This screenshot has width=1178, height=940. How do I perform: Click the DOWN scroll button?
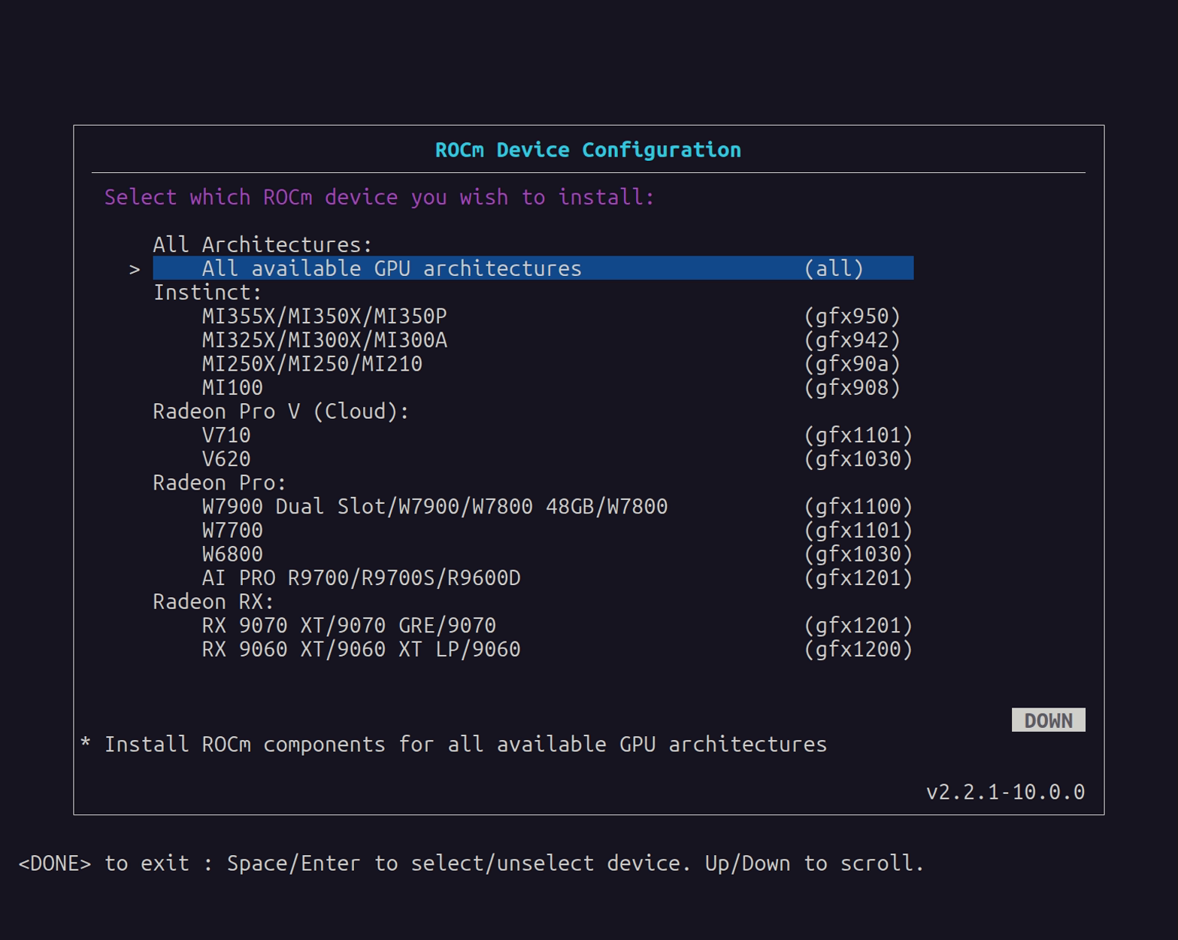pyautogui.click(x=1048, y=720)
